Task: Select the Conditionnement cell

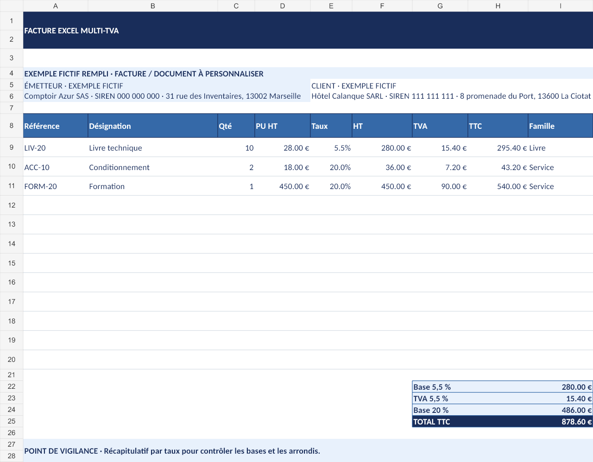Action: tap(153, 167)
